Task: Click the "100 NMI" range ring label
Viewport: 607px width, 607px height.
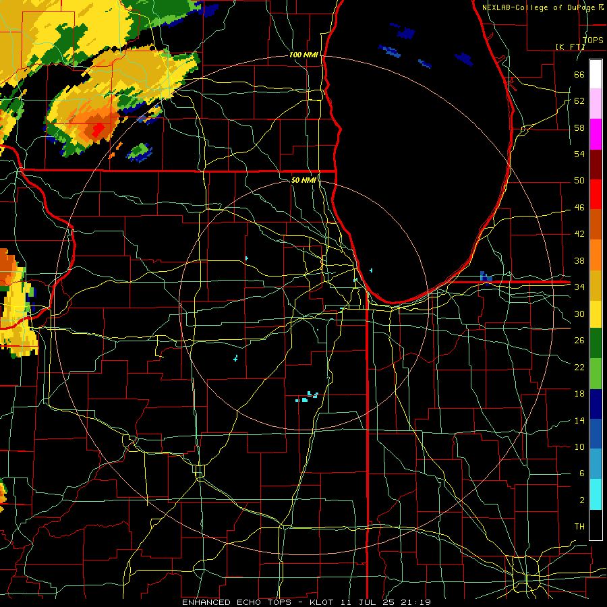Action: [x=303, y=55]
